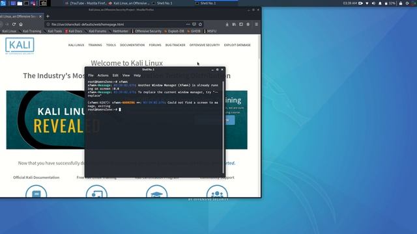417x234 pixels.
Task: Open Firefox library icon
Action: click(x=234, y=24)
